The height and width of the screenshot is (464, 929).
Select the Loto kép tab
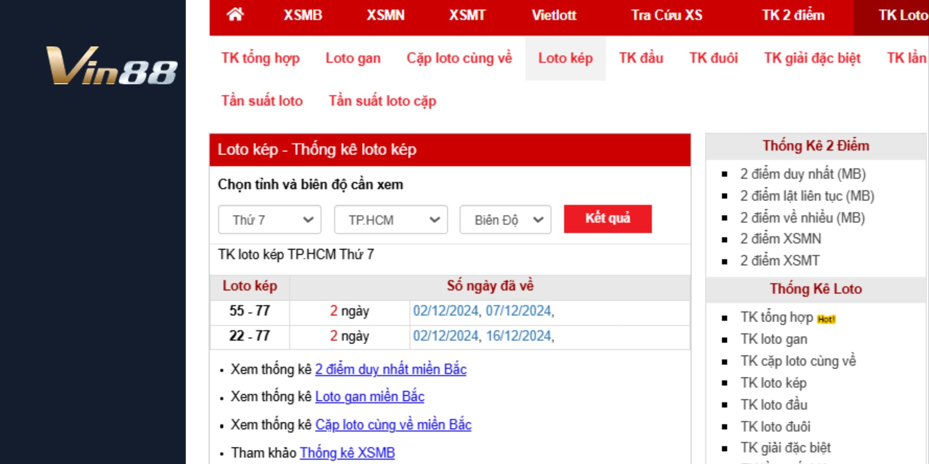tap(566, 58)
